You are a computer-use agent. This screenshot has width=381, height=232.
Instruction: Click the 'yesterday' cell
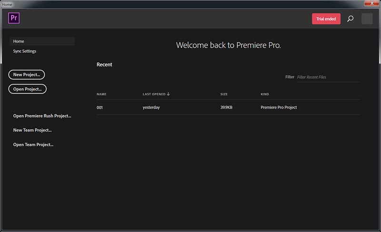(151, 107)
